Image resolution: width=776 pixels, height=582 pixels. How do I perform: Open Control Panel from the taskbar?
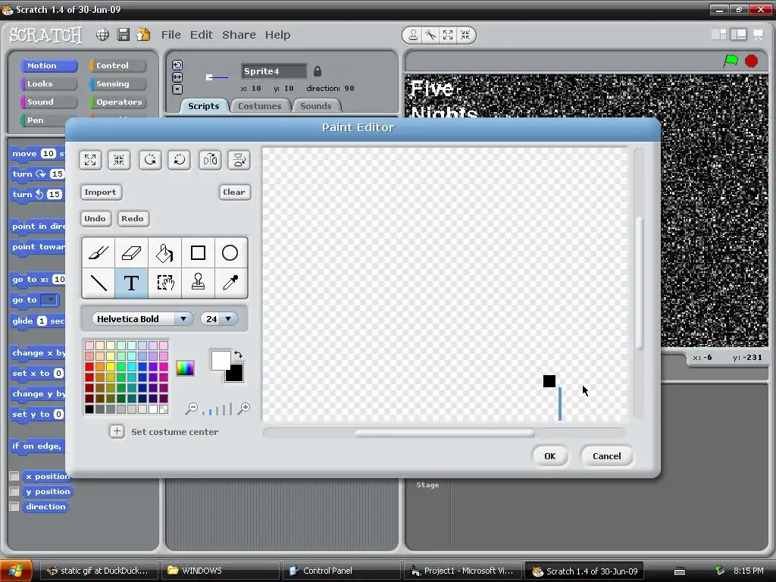[x=340, y=571]
